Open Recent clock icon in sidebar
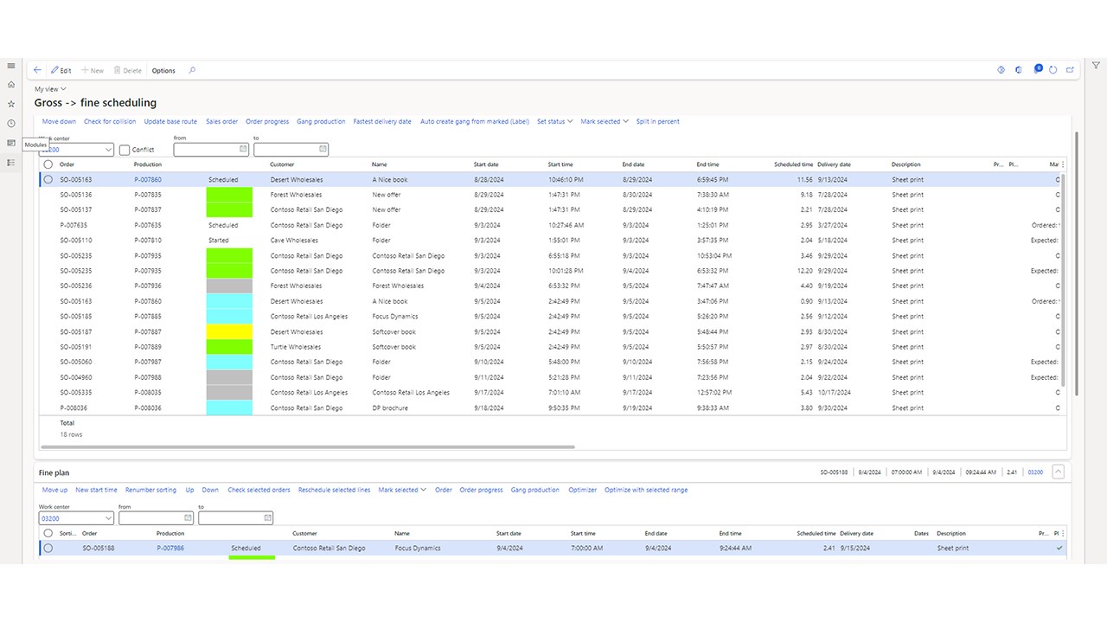Image resolution: width=1107 pixels, height=623 pixels. pos(11,124)
